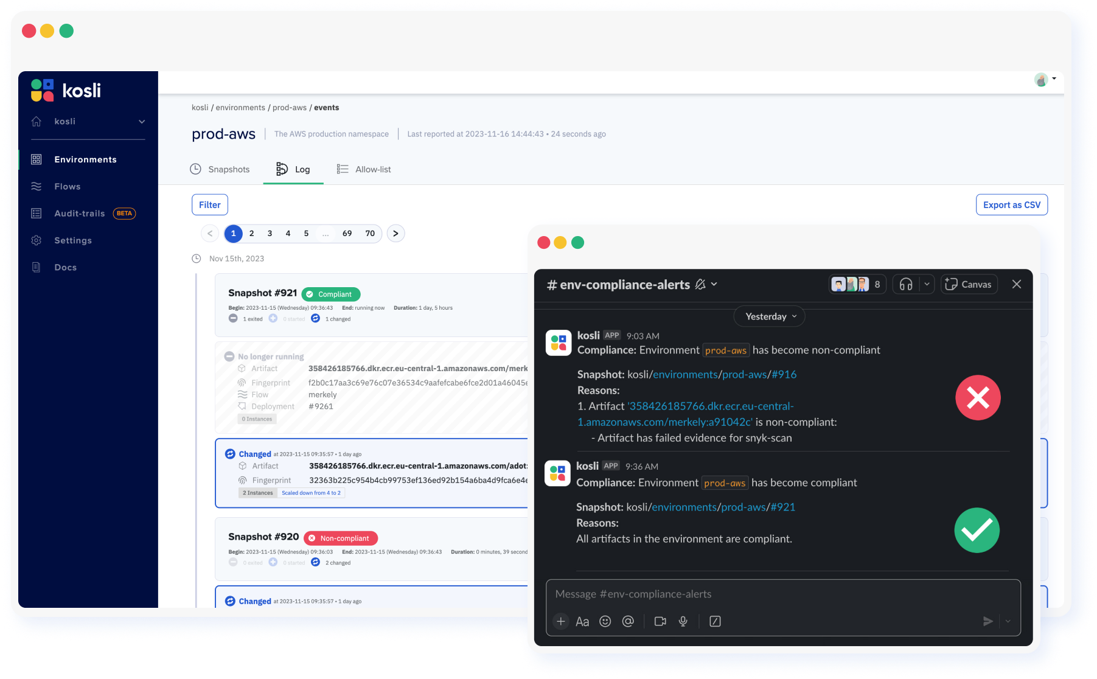1097x679 pixels.
Task: Click the Non-compliant status badge
Action: click(341, 538)
